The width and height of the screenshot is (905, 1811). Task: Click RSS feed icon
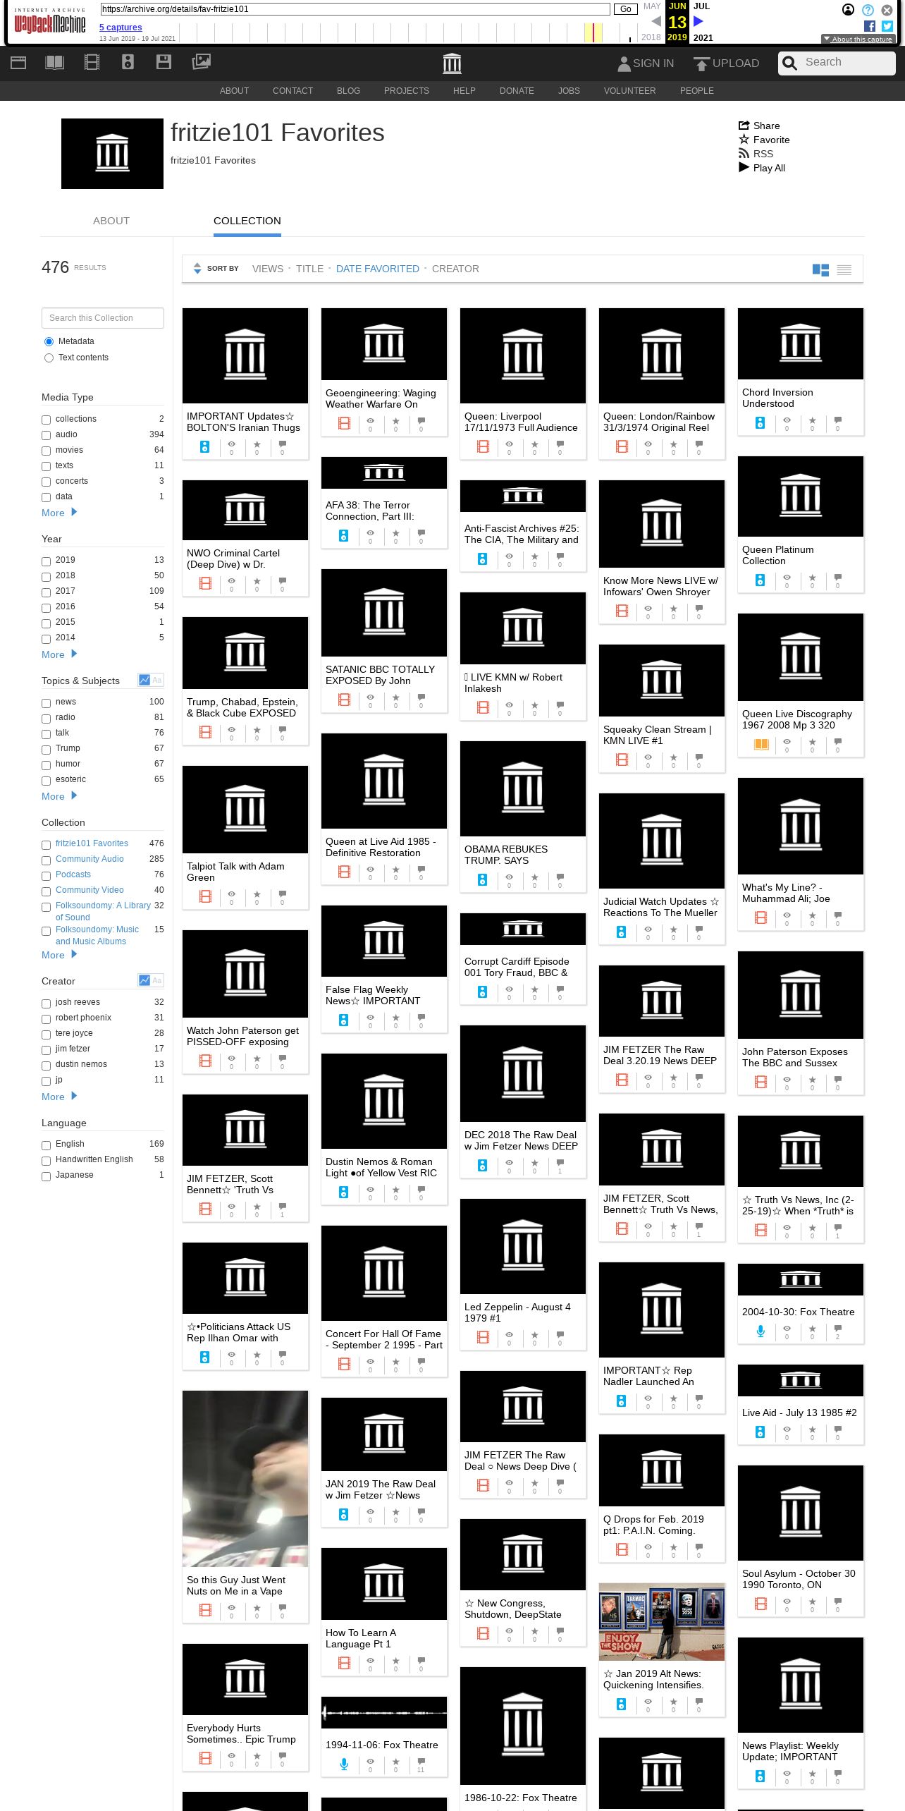click(x=744, y=154)
